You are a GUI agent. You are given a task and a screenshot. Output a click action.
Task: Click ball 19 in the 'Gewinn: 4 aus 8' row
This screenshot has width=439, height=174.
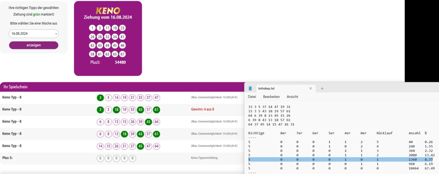coord(124,110)
